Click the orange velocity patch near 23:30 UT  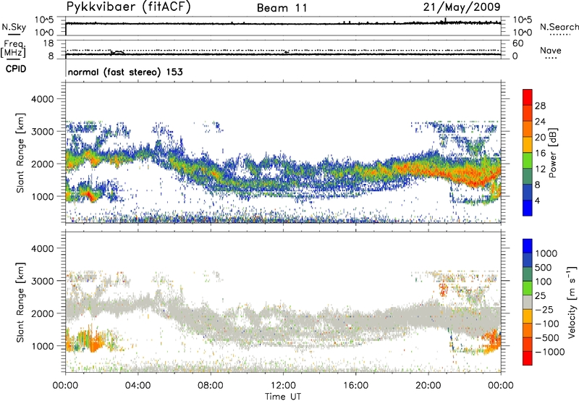(x=492, y=339)
